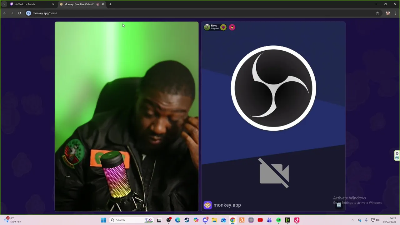This screenshot has width=400, height=225.
Task: Open YouTube app from taskbar
Action: point(260,220)
